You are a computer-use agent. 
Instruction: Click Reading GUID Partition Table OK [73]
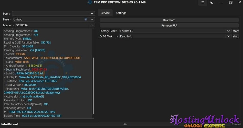pos(27,42)
